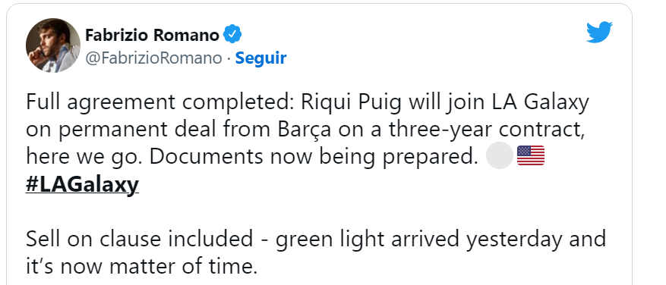Viewport: 666px width, 285px height.
Task: Open the Twitter bird logo link
Action: pyautogui.click(x=599, y=33)
